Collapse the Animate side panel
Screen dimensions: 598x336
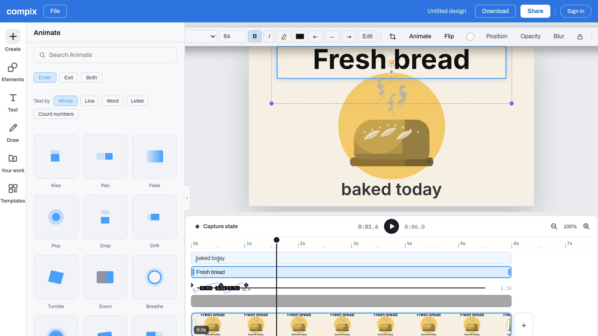coord(187,198)
